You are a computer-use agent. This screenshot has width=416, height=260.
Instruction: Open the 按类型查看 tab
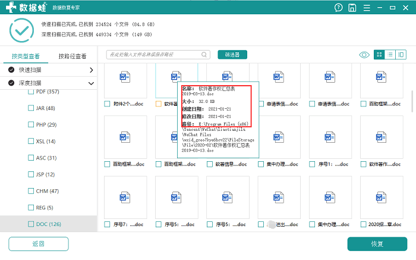pyautogui.click(x=26, y=56)
